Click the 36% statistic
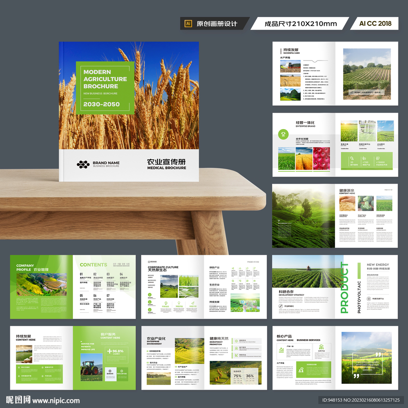 pos(249,376)
